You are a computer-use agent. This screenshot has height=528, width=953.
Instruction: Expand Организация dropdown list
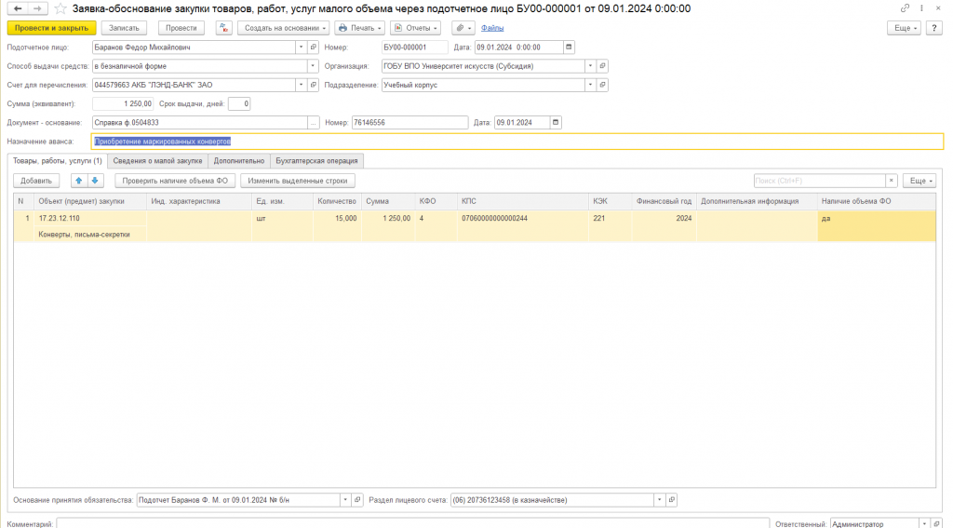[590, 66]
